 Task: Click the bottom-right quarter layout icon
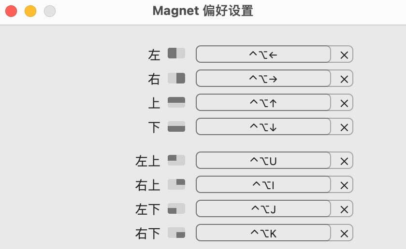pos(176,233)
